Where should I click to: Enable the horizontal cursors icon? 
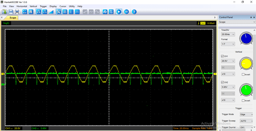point(77,12)
